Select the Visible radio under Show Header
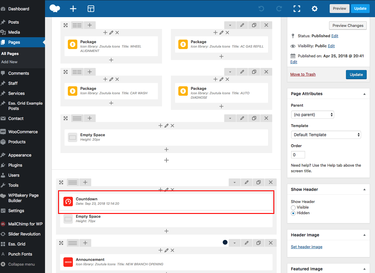Image resolution: width=375 pixels, height=273 pixels. coord(293,207)
